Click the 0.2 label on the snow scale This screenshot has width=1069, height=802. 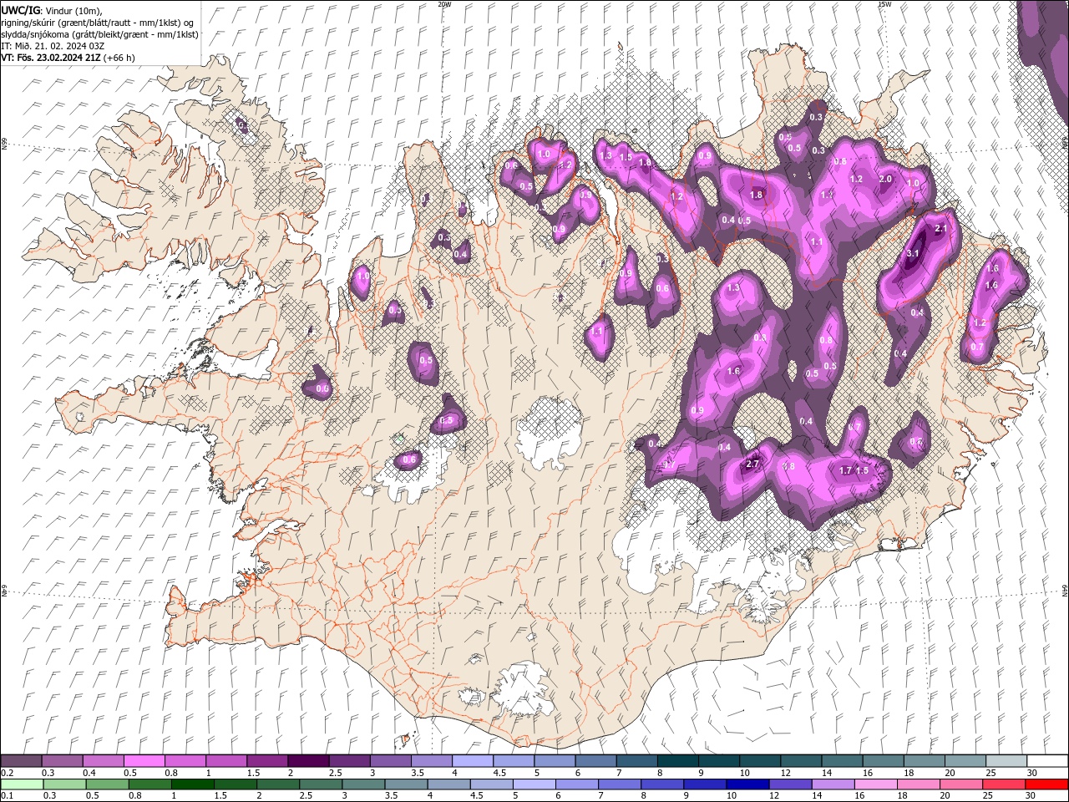click(7, 773)
